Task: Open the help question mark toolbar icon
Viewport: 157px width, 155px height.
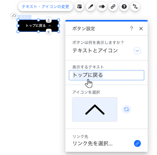Action: tap(124, 7)
